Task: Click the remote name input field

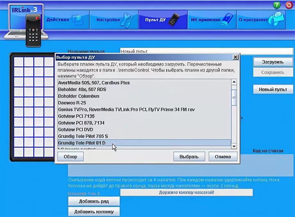Action: (206, 51)
